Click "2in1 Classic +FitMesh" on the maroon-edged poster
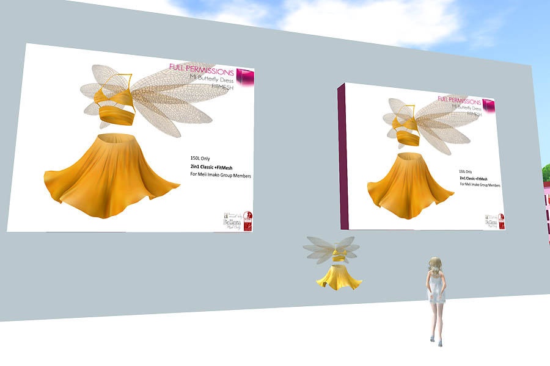 tap(474, 179)
